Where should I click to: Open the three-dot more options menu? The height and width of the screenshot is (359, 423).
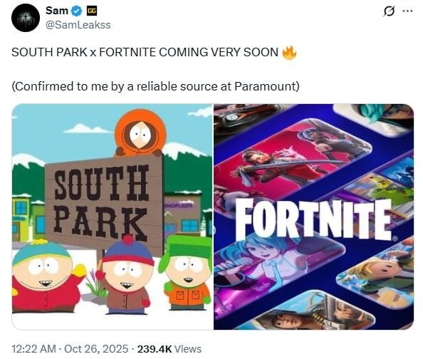(x=407, y=11)
